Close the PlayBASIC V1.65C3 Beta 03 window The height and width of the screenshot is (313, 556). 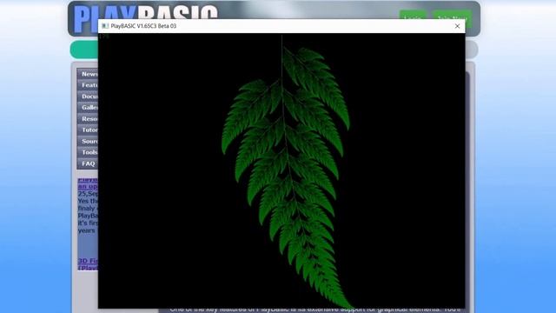coord(457,26)
